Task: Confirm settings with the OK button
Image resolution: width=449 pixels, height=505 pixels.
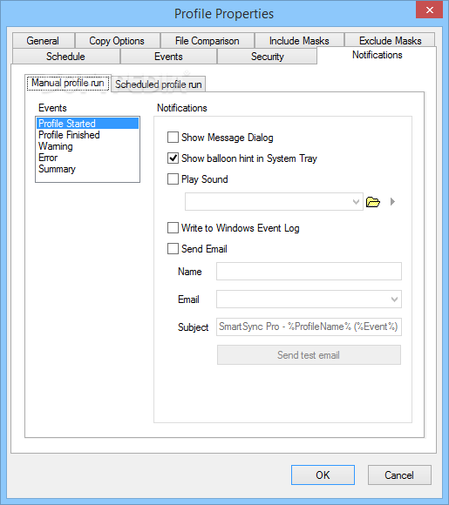Action: pyautogui.click(x=323, y=475)
